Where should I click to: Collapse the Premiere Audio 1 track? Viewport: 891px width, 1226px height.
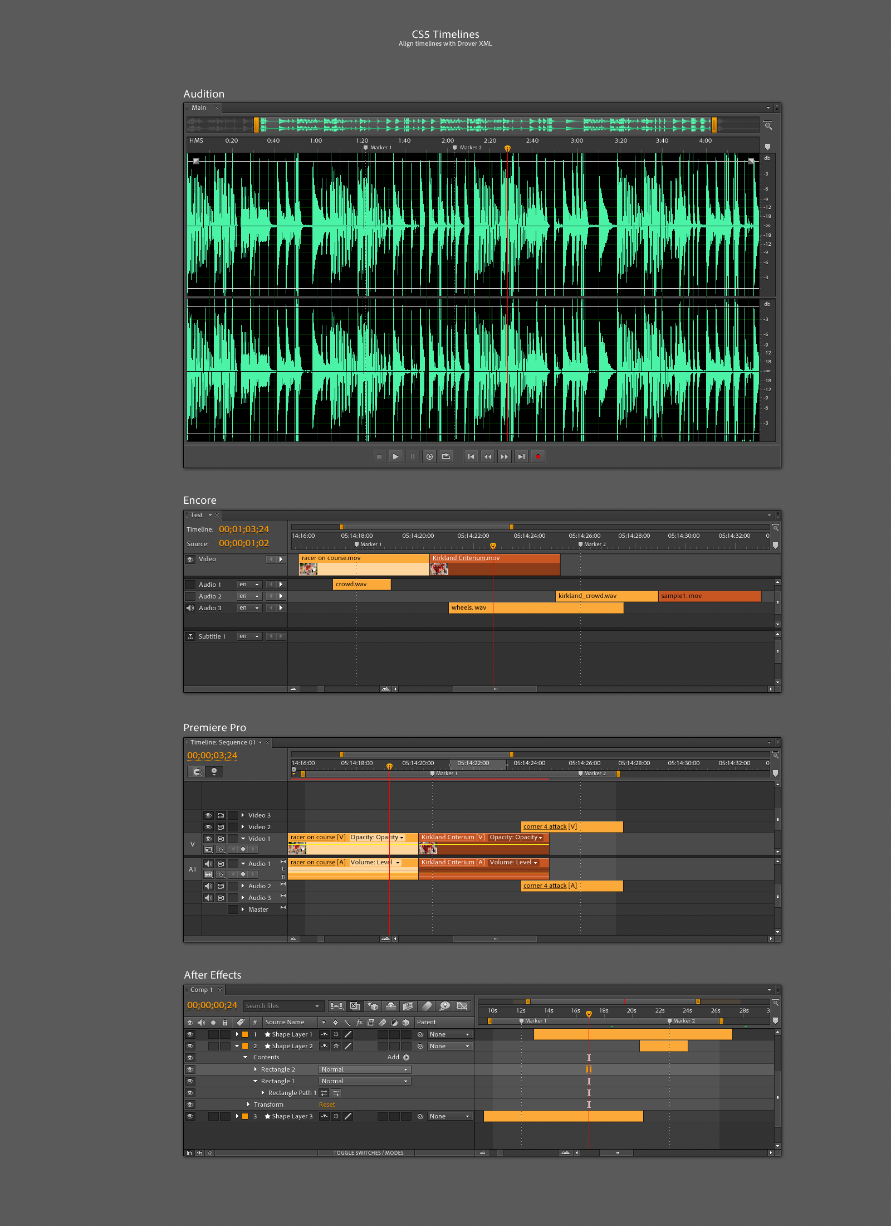point(243,864)
